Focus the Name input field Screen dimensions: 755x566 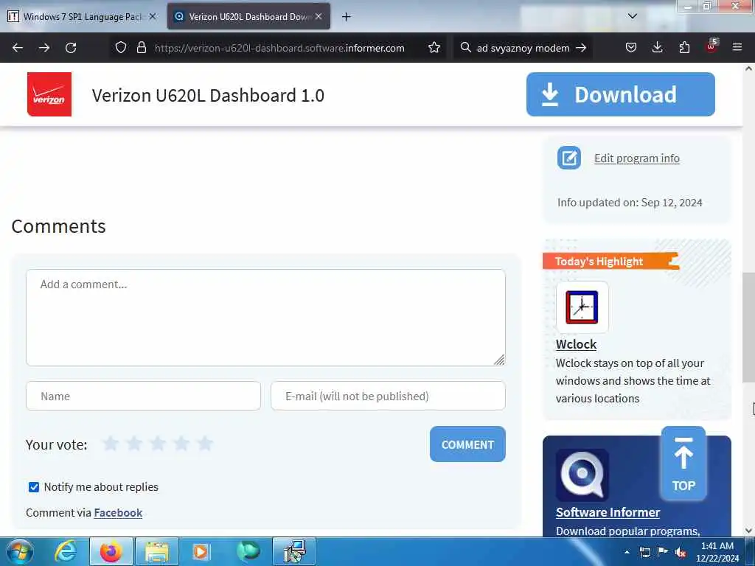[144, 396]
